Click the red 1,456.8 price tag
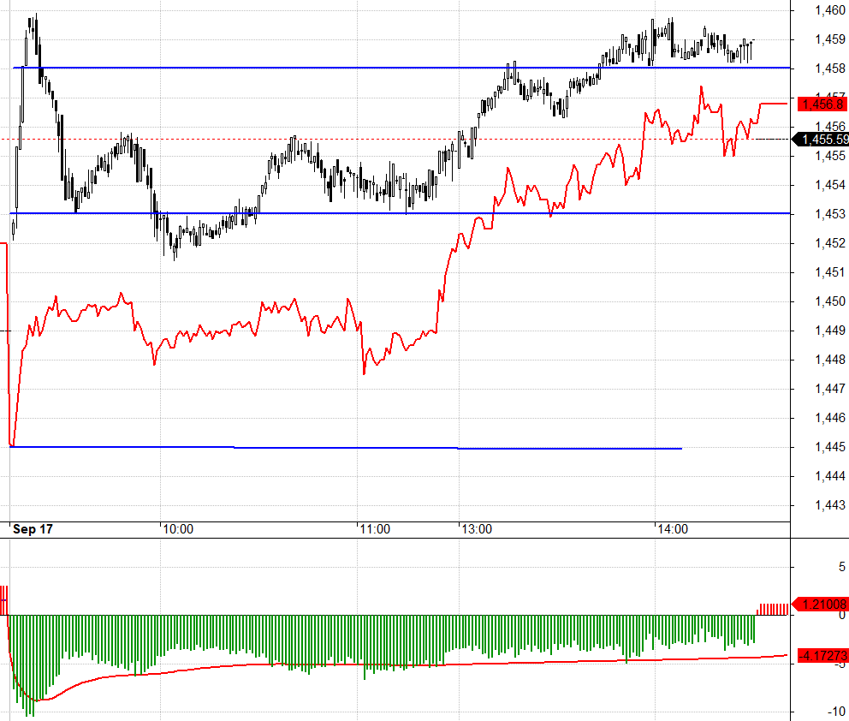 (822, 104)
